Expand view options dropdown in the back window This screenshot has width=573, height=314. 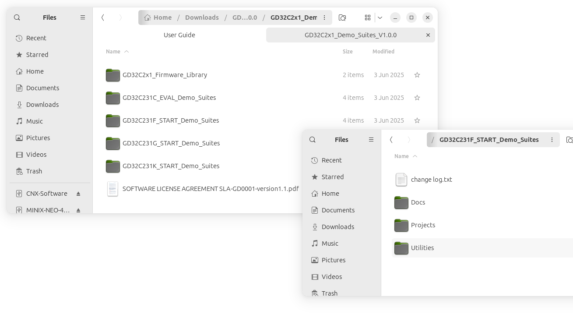point(380,18)
